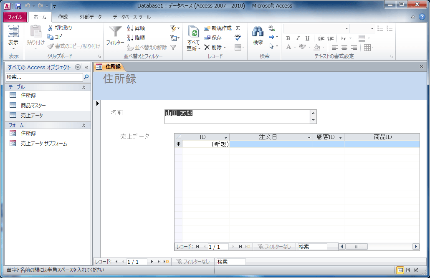
Task: Open 顧客ID column filter dropdown
Action: point(340,137)
